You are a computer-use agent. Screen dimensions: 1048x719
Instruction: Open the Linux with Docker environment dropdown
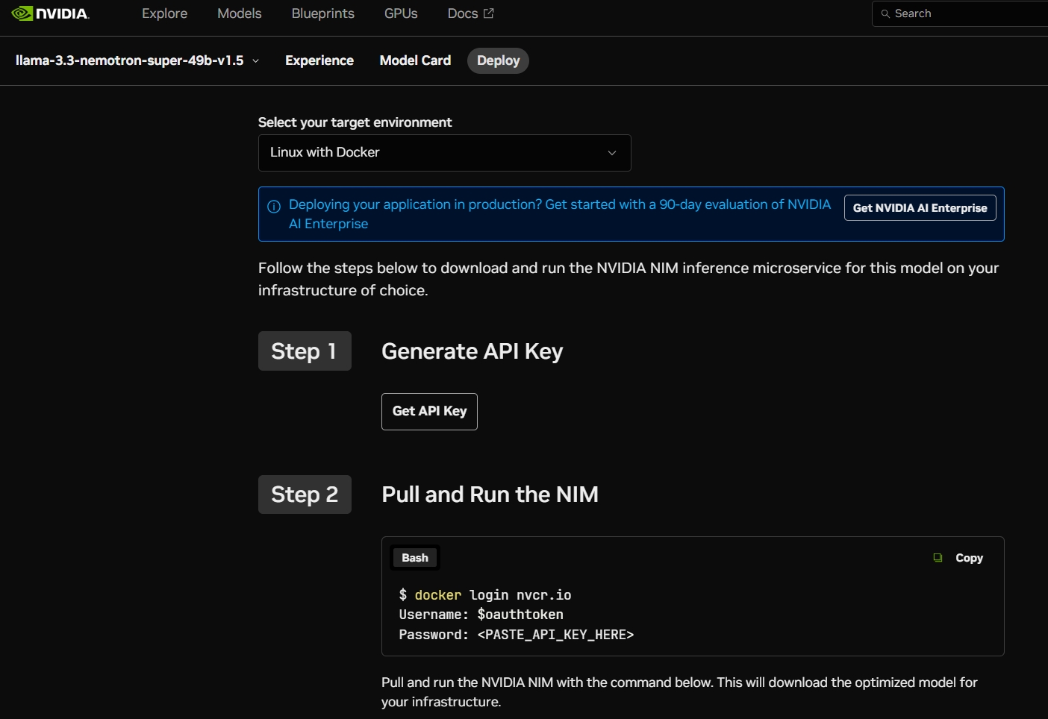tap(444, 153)
